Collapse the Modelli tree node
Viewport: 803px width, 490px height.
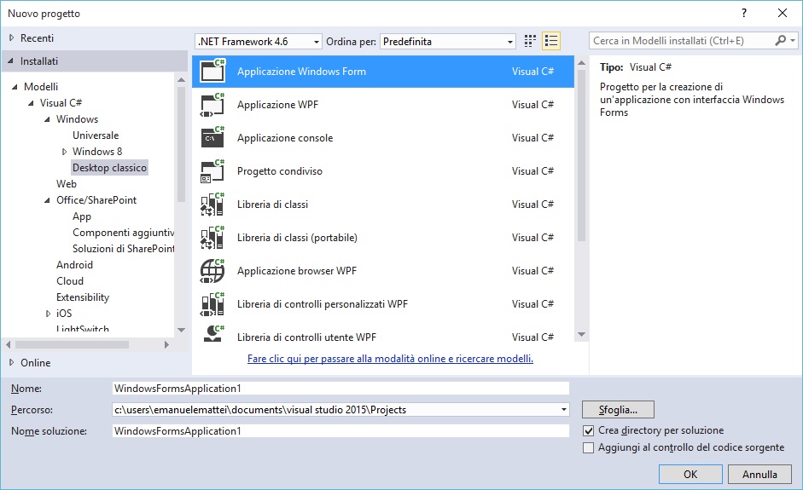[x=15, y=87]
